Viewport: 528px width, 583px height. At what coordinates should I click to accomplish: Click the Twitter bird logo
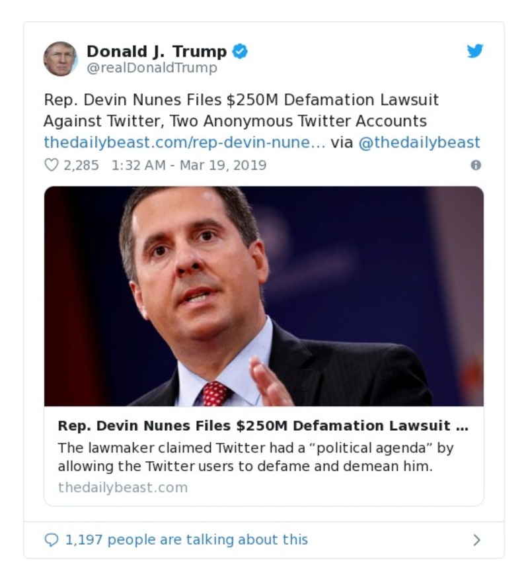[475, 51]
